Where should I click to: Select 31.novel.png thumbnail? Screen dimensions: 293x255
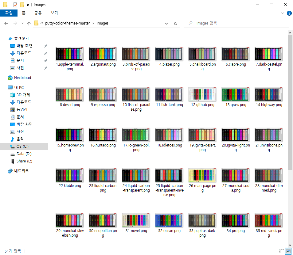pos(136,220)
